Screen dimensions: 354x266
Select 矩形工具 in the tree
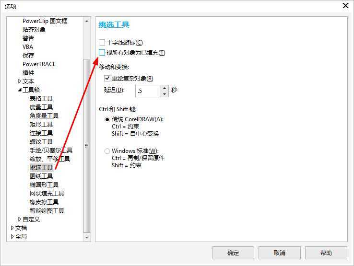41,125
